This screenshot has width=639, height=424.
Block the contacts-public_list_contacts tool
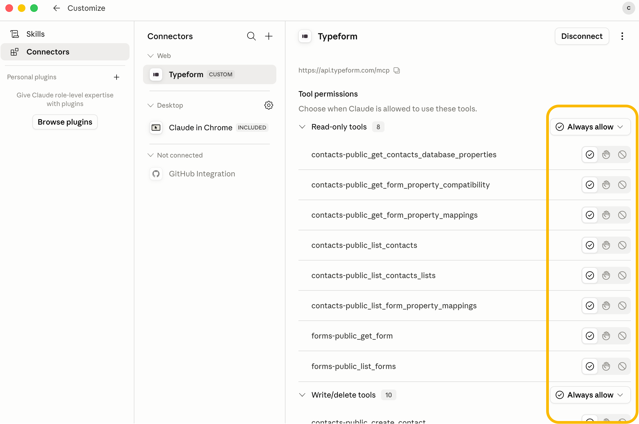tap(622, 245)
